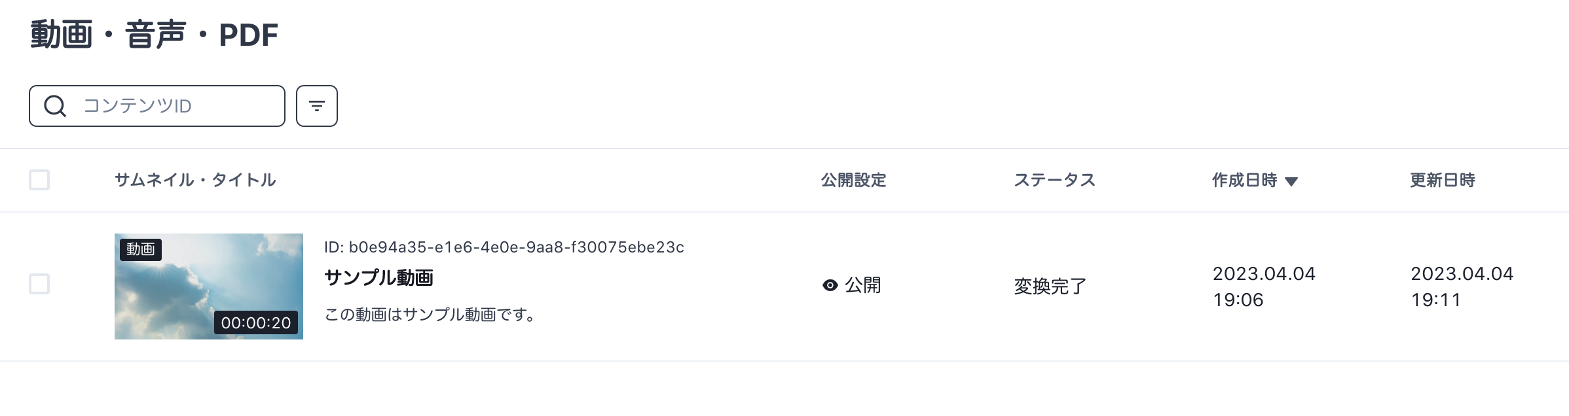The width and height of the screenshot is (1569, 416).
Task: Click the サムネイル・タイトル column header
Action: click(195, 180)
